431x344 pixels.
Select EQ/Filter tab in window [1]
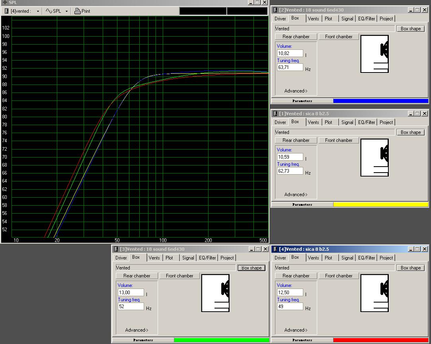tap(367, 122)
